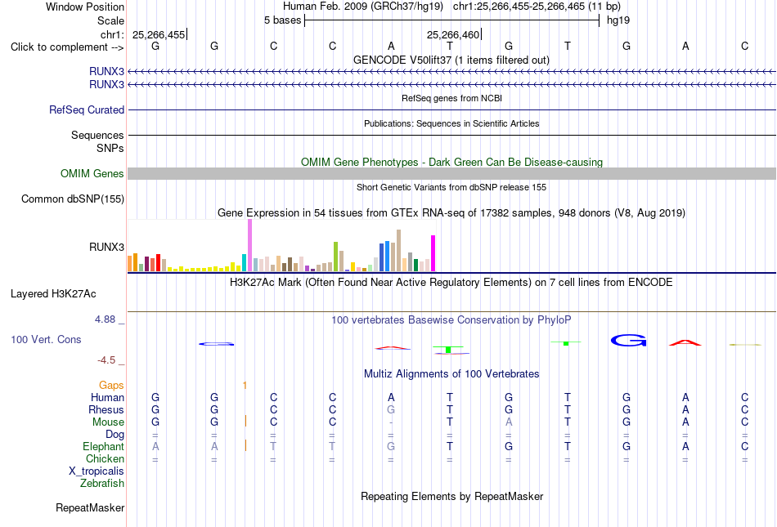The image size is (777, 527).
Task: Click the Layered H3K27Ac track label
Action: [x=53, y=294]
